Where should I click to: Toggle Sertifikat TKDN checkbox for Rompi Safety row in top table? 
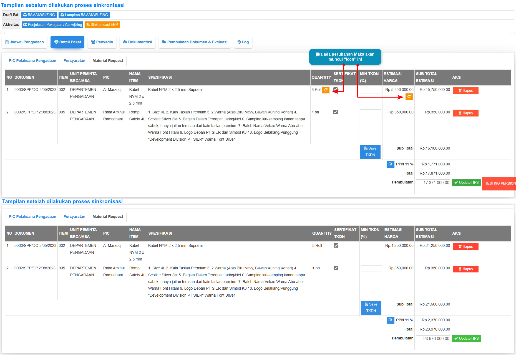(x=336, y=112)
